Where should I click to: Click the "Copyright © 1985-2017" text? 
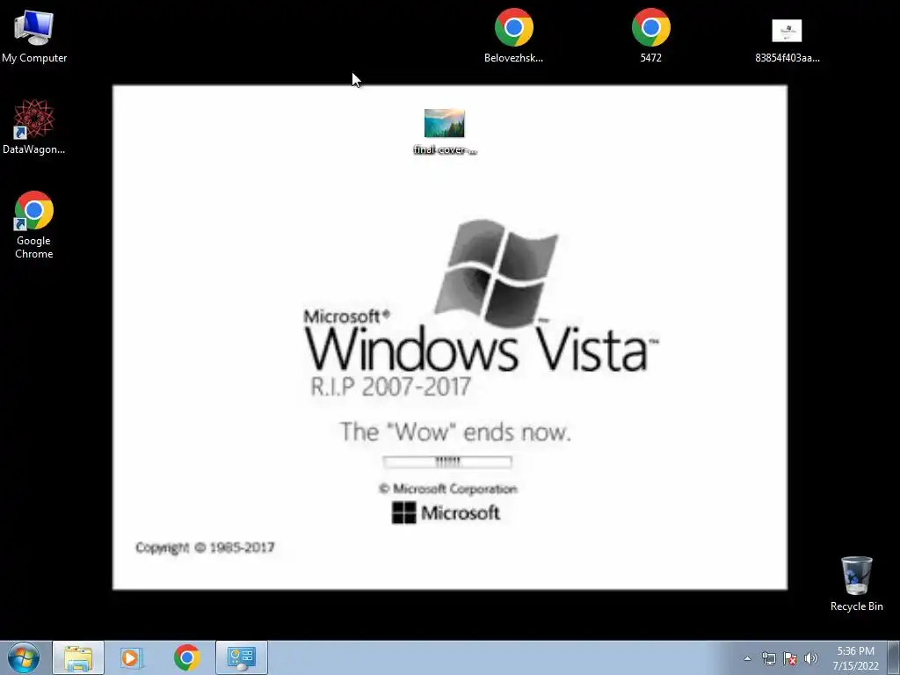pos(205,548)
